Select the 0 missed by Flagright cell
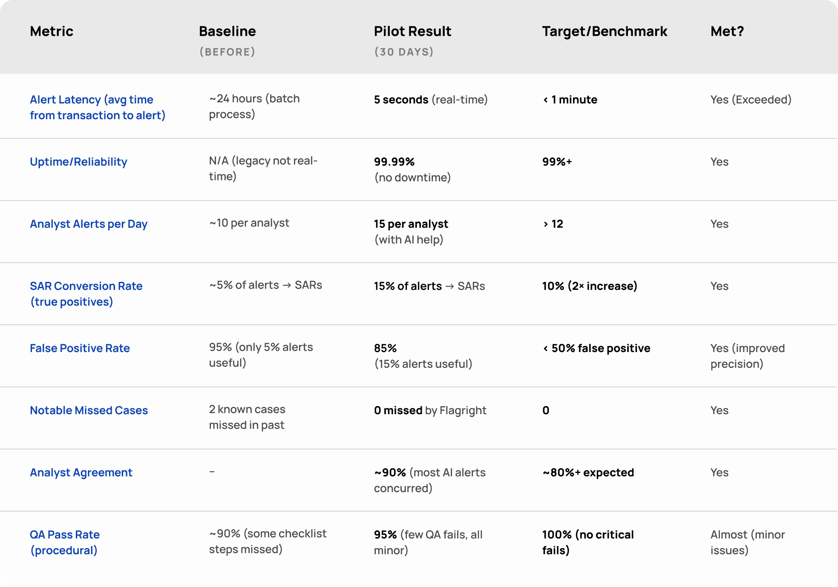 pyautogui.click(x=430, y=410)
